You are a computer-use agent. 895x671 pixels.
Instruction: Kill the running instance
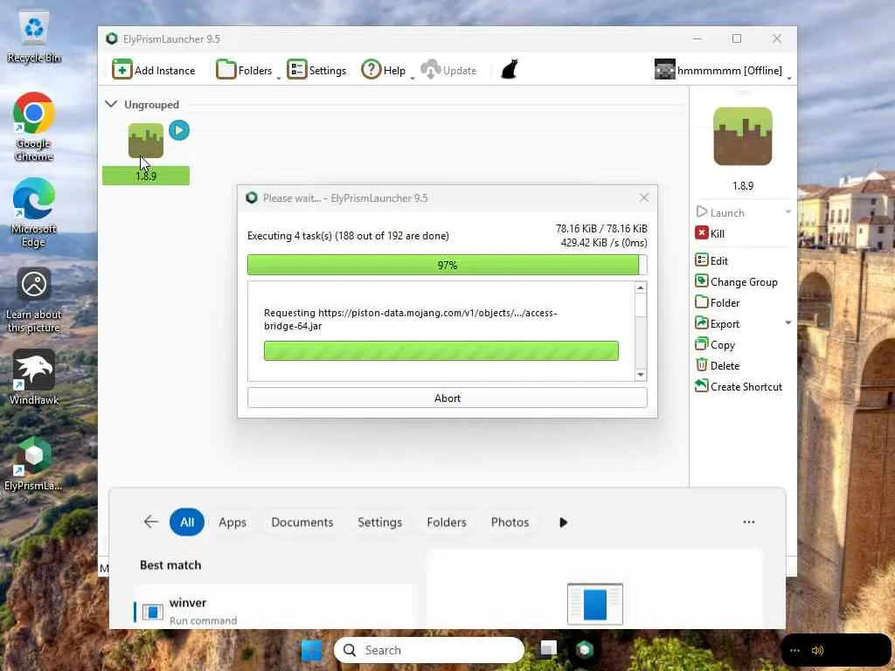tap(710, 233)
